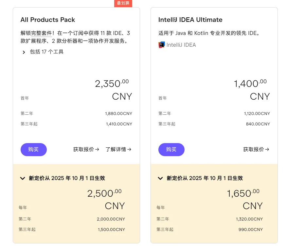Image resolution: width=286 pixels, height=247 pixels.
Task: Click the new 2,500.00 yearly price
Action: [x=104, y=193]
